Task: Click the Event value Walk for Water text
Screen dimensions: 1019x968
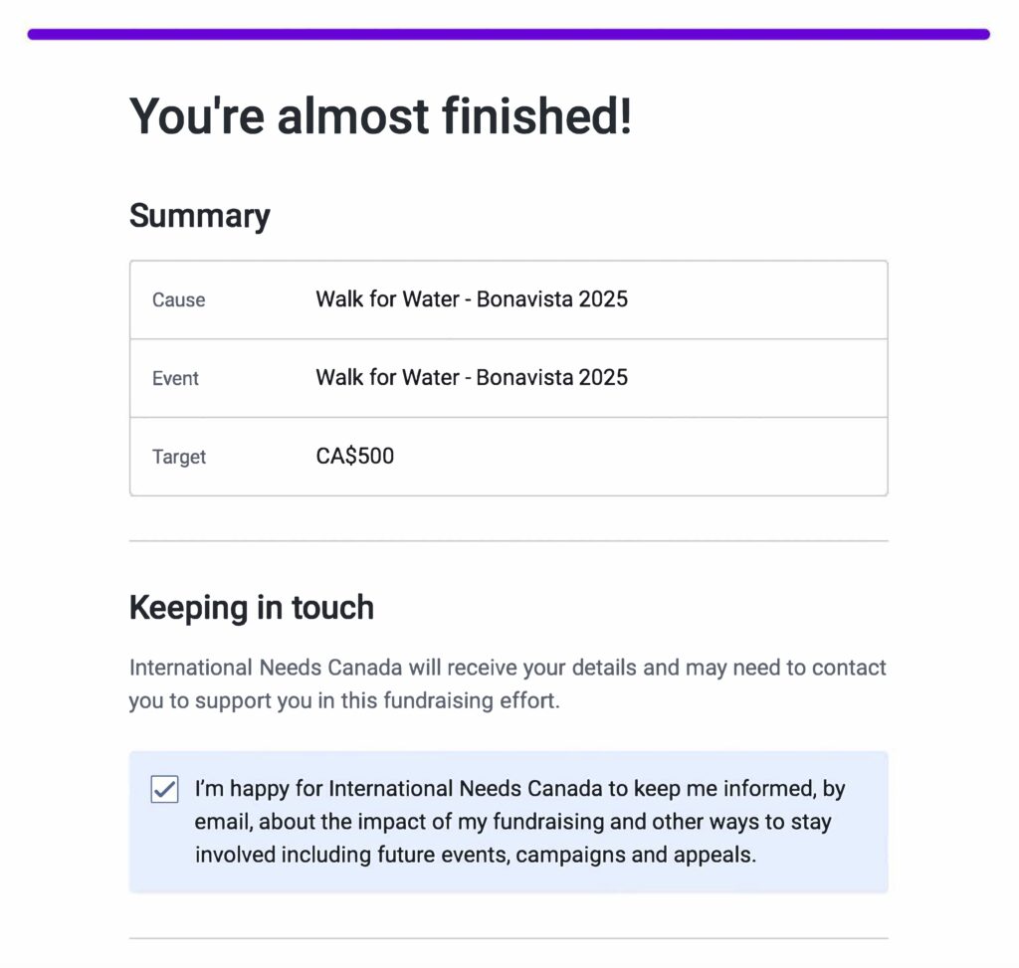Action: pos(471,377)
